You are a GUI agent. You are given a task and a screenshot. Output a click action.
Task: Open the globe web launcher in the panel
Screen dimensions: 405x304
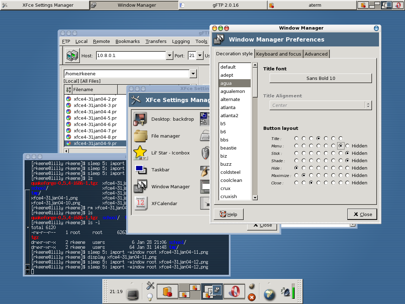pyautogui.click(x=269, y=294)
